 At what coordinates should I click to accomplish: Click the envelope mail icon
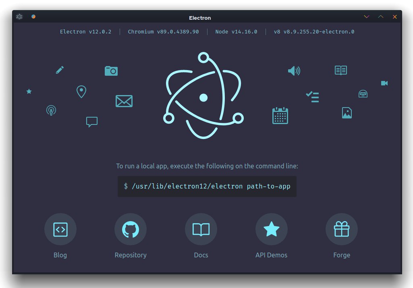coord(124,101)
